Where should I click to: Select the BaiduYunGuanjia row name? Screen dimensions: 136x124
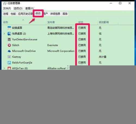click(22, 63)
